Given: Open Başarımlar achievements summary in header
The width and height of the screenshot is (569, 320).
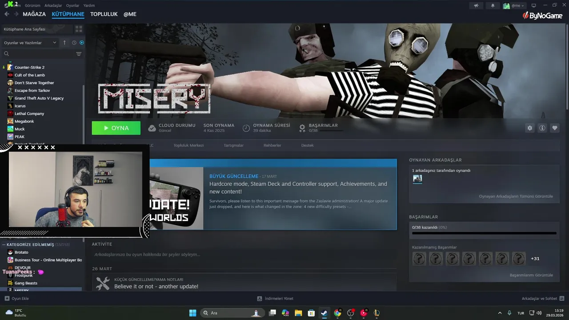Looking at the screenshot, I should click(x=321, y=128).
